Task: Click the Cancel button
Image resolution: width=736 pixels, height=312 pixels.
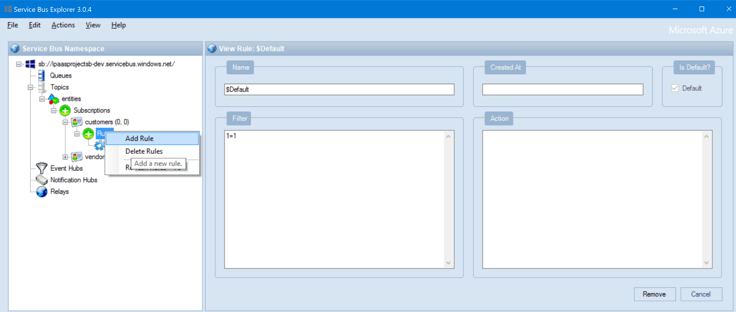Action: (700, 294)
